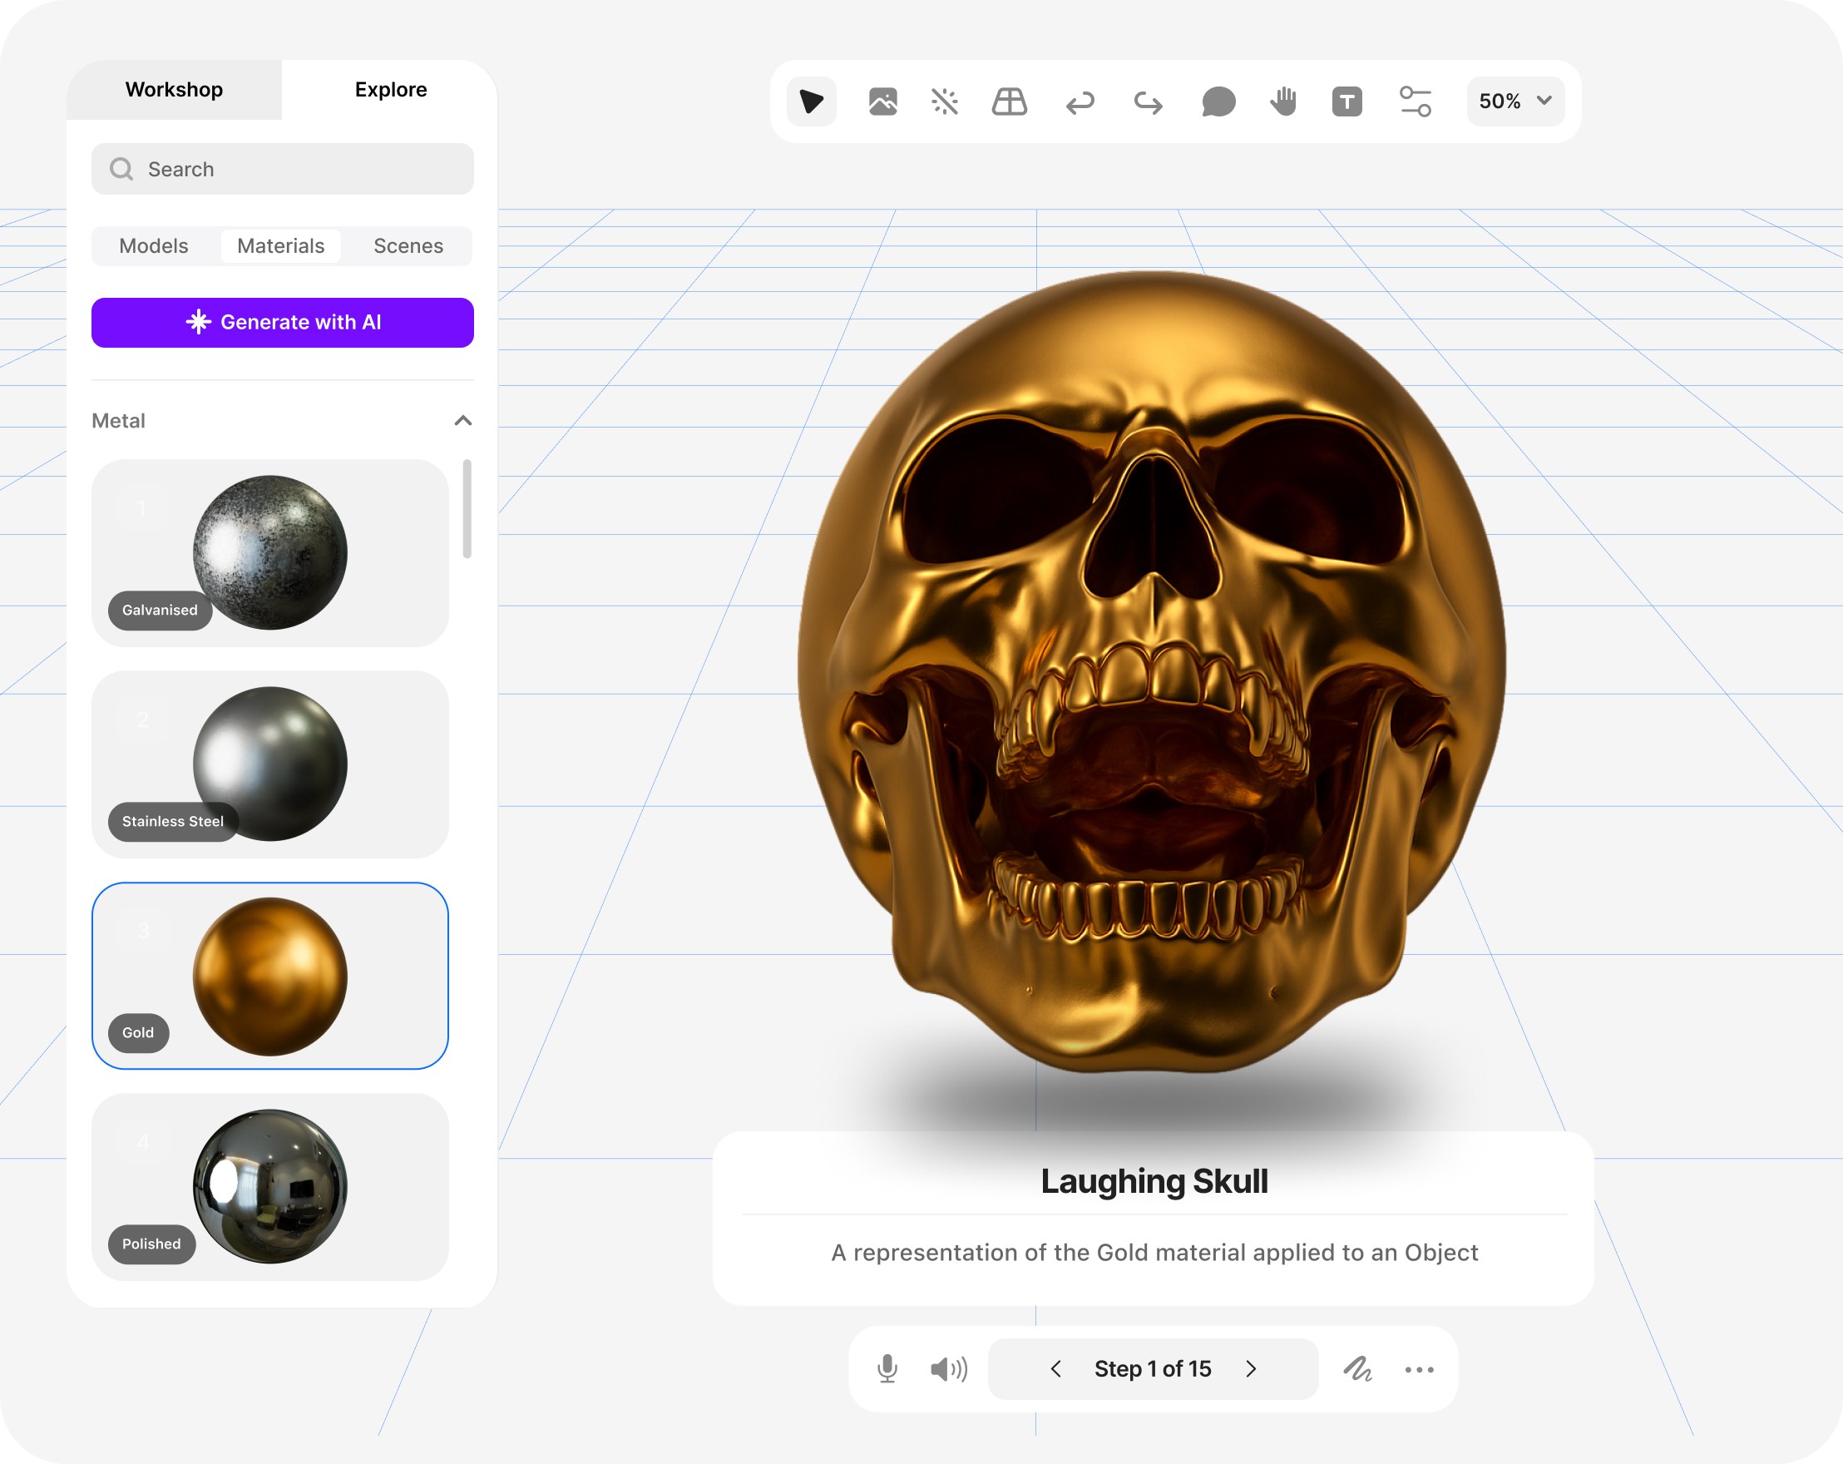Collapse the Metal section
Screen dimensions: 1843x1464
462,421
